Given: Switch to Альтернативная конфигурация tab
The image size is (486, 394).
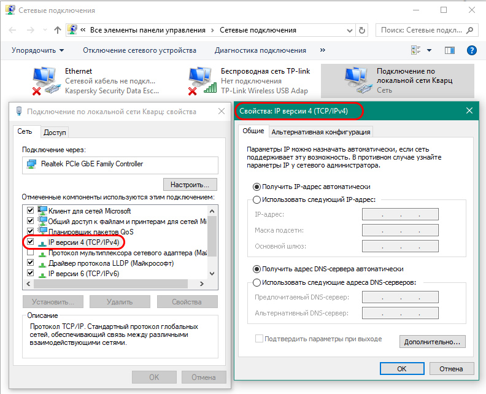Looking at the screenshot, I should [x=321, y=132].
